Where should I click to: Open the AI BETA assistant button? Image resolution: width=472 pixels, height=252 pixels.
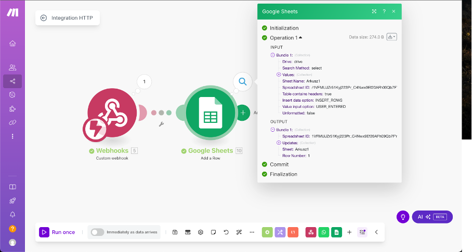point(432,217)
